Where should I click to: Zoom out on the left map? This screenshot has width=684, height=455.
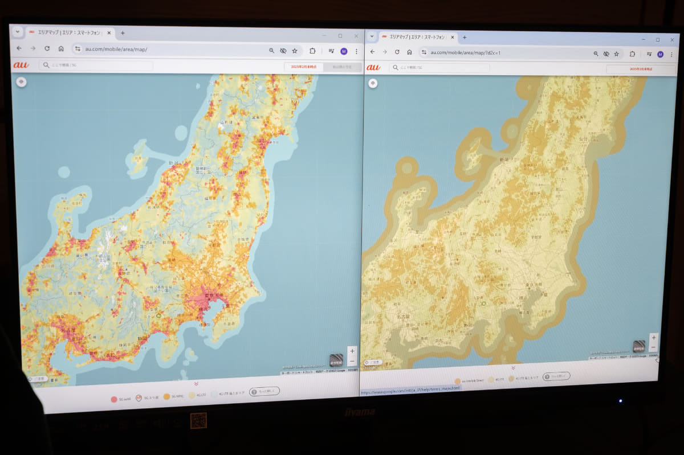[x=352, y=361]
